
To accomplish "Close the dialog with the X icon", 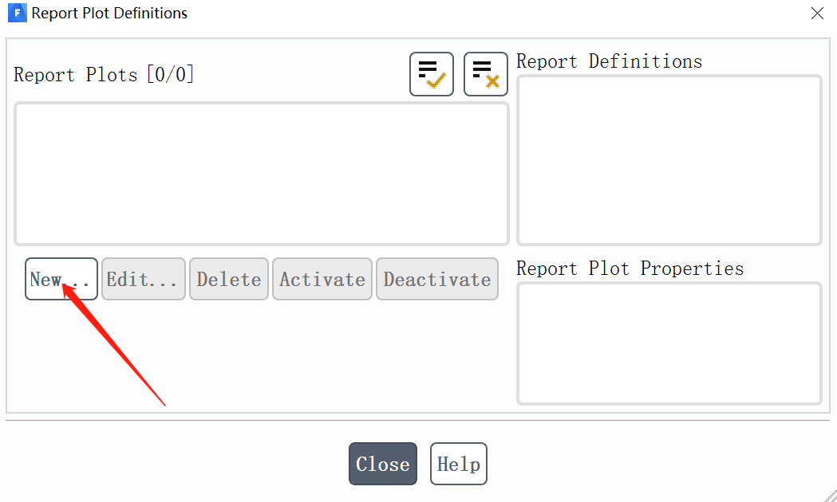I will point(817,14).
